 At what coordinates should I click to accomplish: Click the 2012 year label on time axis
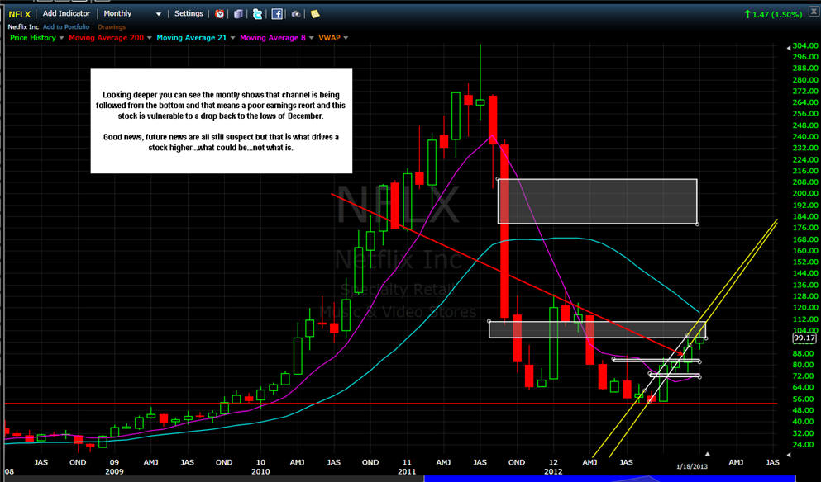tap(553, 471)
